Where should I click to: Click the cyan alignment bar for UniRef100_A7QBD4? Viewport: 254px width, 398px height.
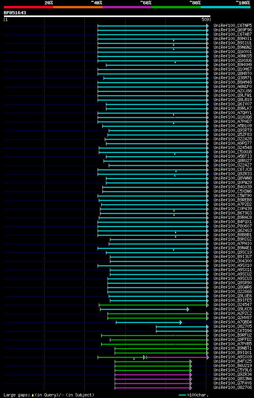pyautogui.click(x=149, y=323)
